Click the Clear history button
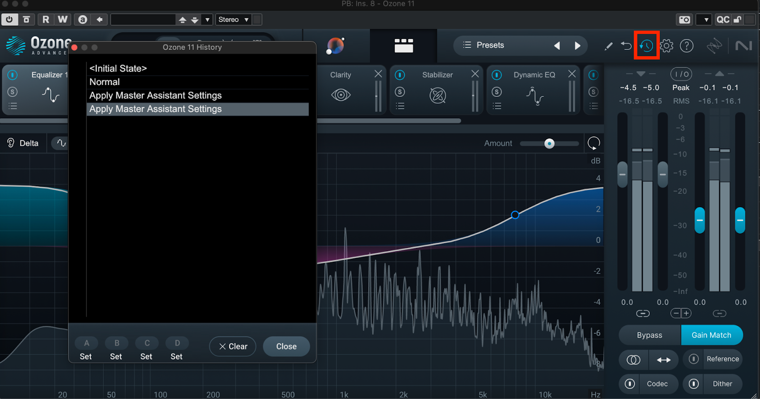 pyautogui.click(x=233, y=346)
